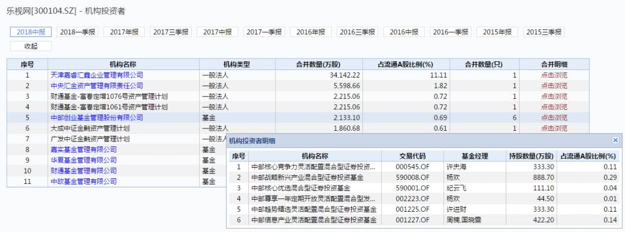Click 基金经理 header in popup

[x=475, y=156]
